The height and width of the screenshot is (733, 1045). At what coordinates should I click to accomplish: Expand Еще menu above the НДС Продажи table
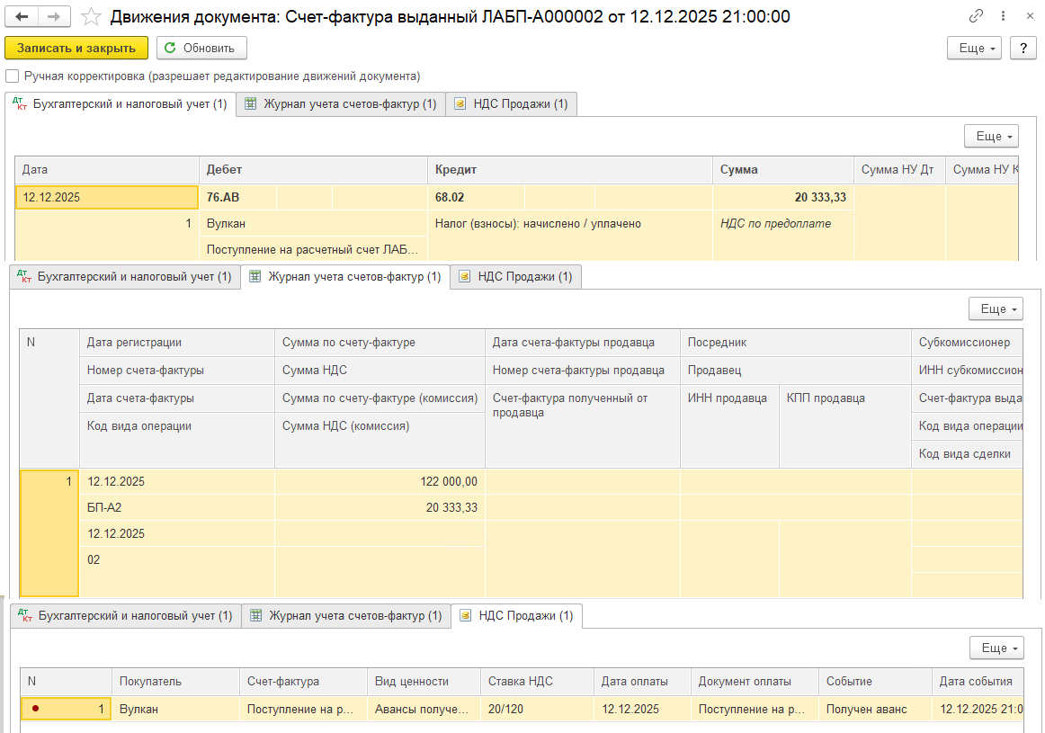click(996, 648)
